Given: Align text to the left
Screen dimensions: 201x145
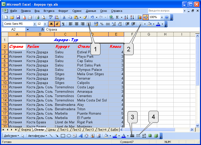Looking at the screenshot, I should pos(71,24).
